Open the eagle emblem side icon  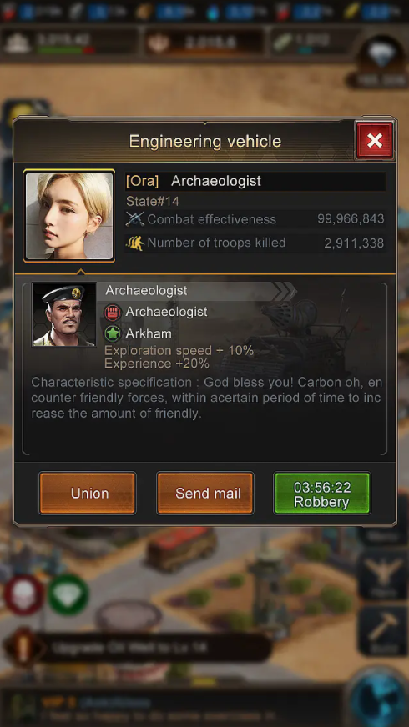click(383, 576)
